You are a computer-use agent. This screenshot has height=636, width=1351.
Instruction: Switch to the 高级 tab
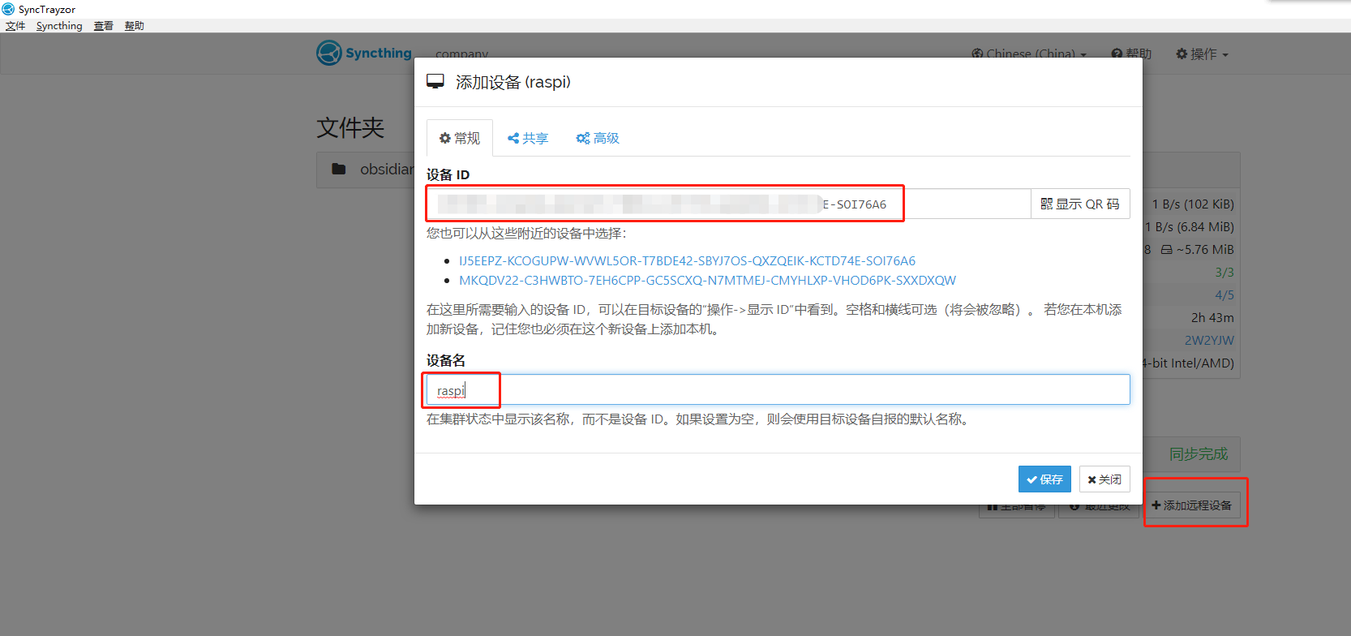[598, 139]
